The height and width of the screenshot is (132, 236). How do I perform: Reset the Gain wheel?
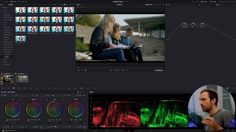63,99
